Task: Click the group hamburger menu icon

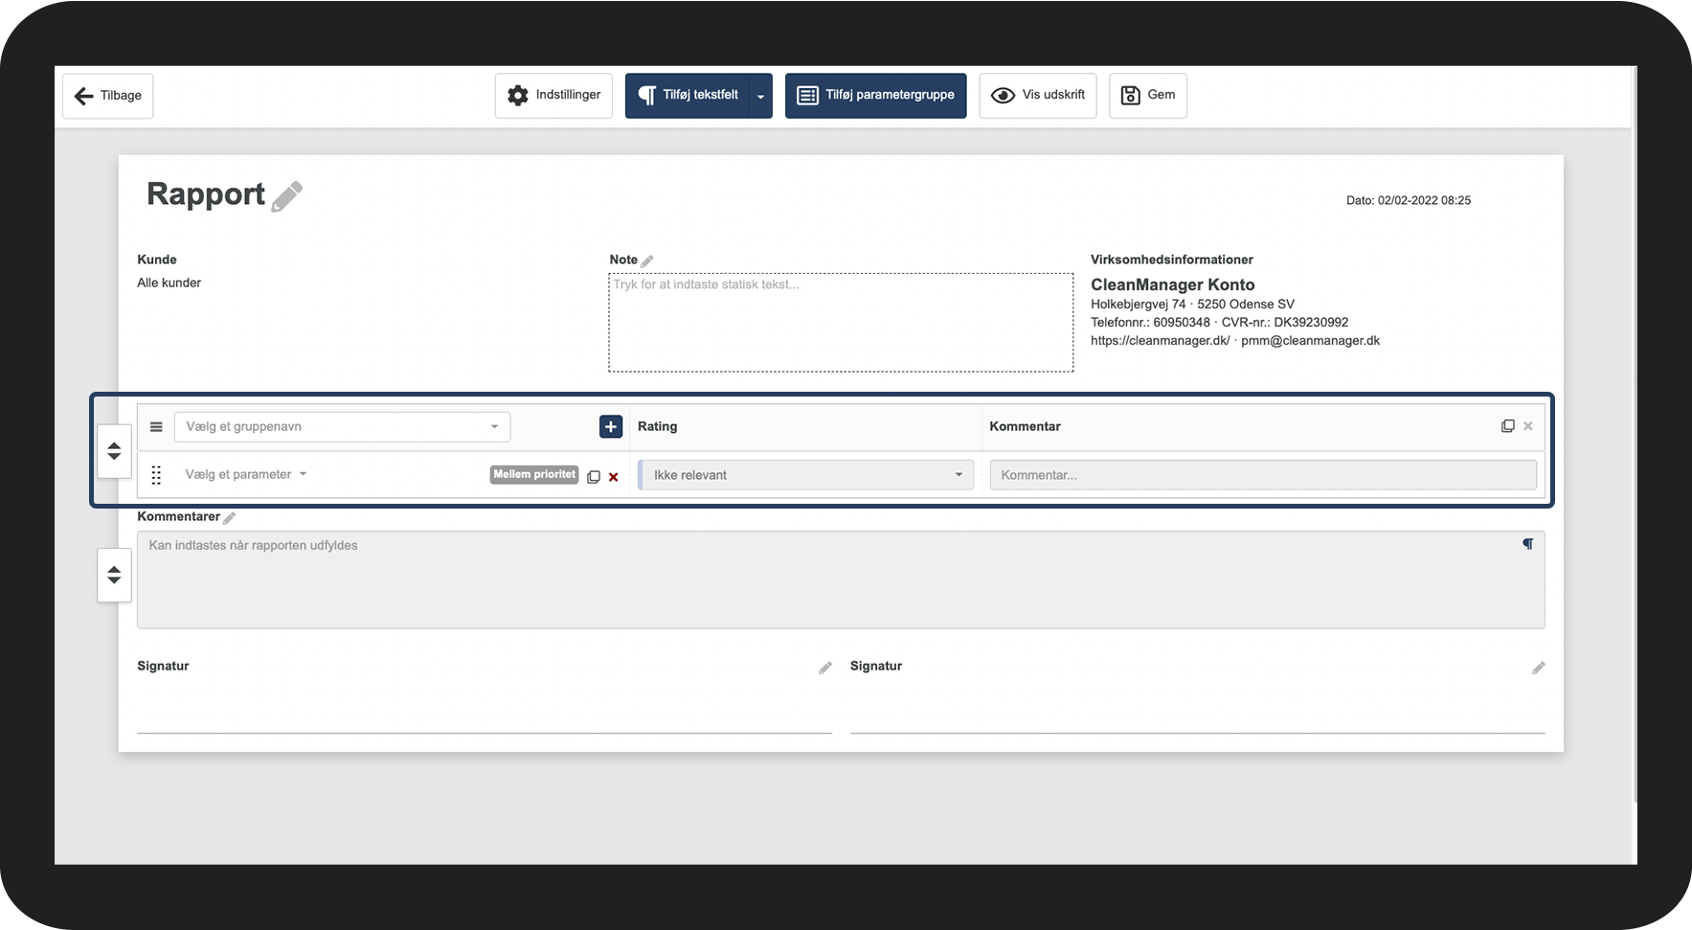Action: (156, 427)
